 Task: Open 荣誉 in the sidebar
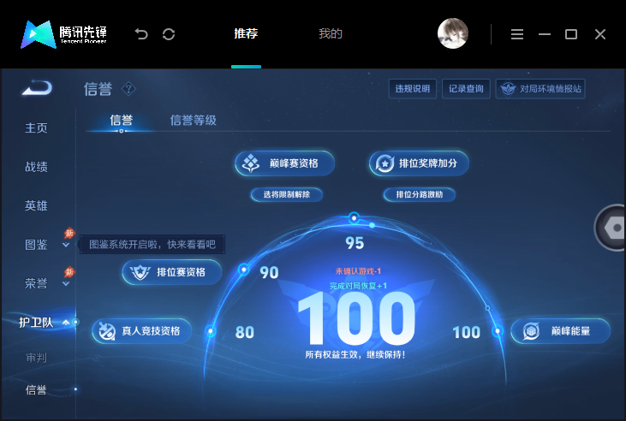(36, 283)
